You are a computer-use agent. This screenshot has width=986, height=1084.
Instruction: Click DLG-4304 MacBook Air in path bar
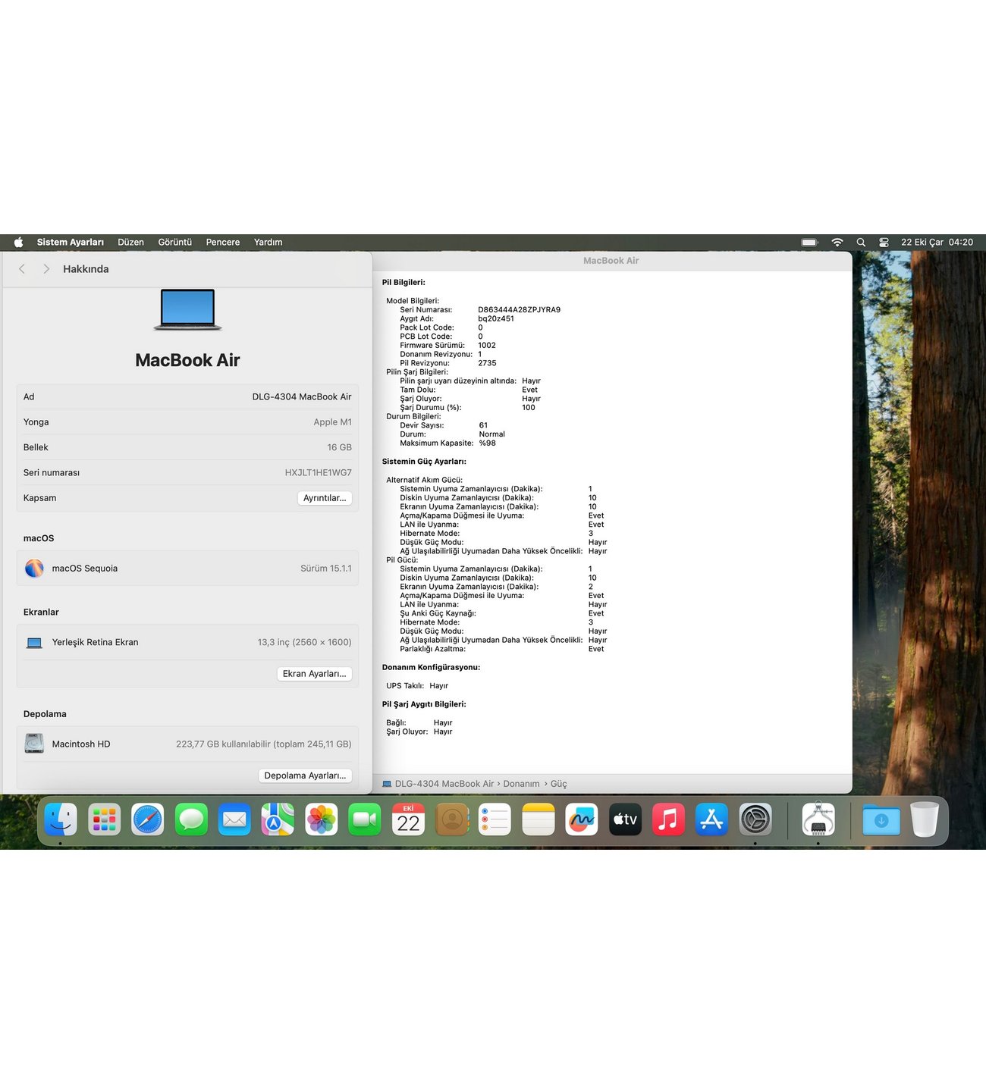click(x=444, y=784)
